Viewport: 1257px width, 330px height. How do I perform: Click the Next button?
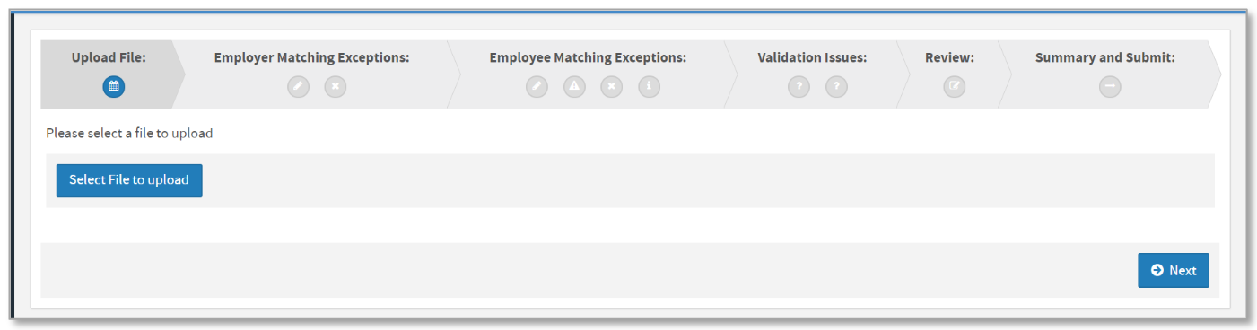point(1174,270)
